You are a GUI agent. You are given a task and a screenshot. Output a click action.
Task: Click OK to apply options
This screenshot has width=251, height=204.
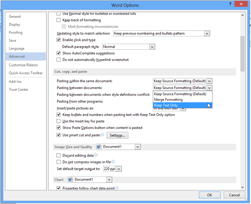click(x=210, y=195)
